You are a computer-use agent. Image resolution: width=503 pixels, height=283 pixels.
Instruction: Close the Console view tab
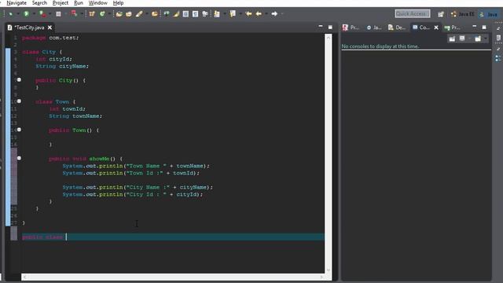pos(436,28)
